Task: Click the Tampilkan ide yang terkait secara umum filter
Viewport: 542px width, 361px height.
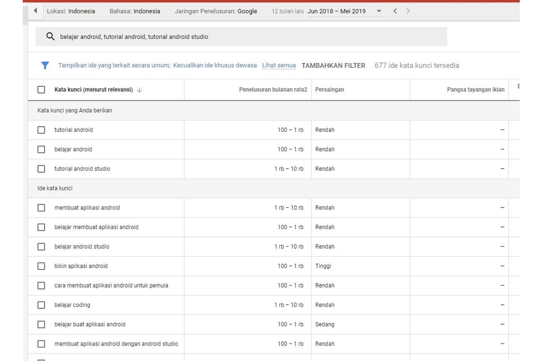Action: [x=114, y=65]
